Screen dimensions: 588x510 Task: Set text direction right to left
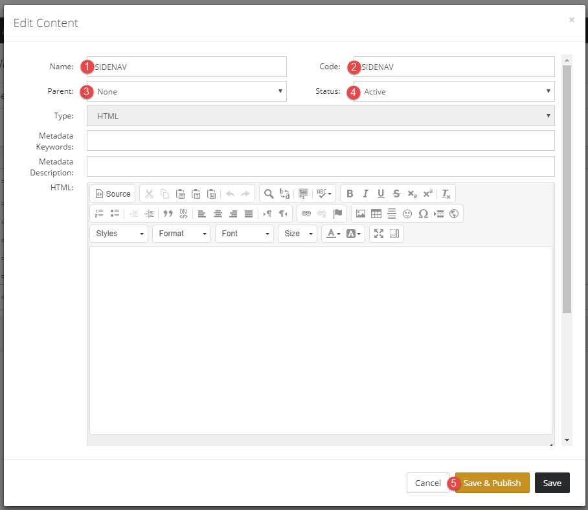(x=283, y=214)
